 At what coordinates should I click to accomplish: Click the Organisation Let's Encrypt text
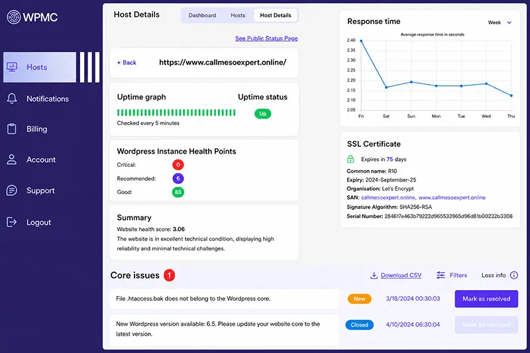pos(380,189)
